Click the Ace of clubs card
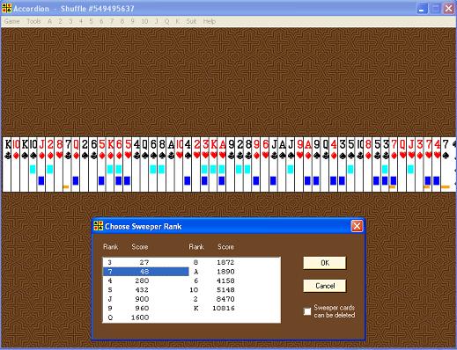This screenshot has height=350, width=457. point(171,164)
